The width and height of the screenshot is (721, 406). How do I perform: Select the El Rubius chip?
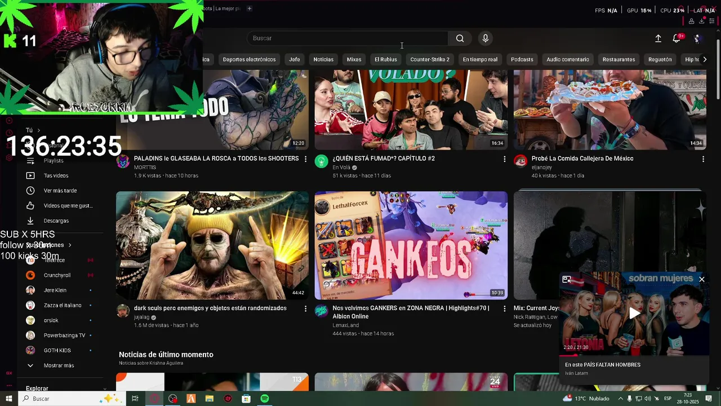[x=386, y=59]
